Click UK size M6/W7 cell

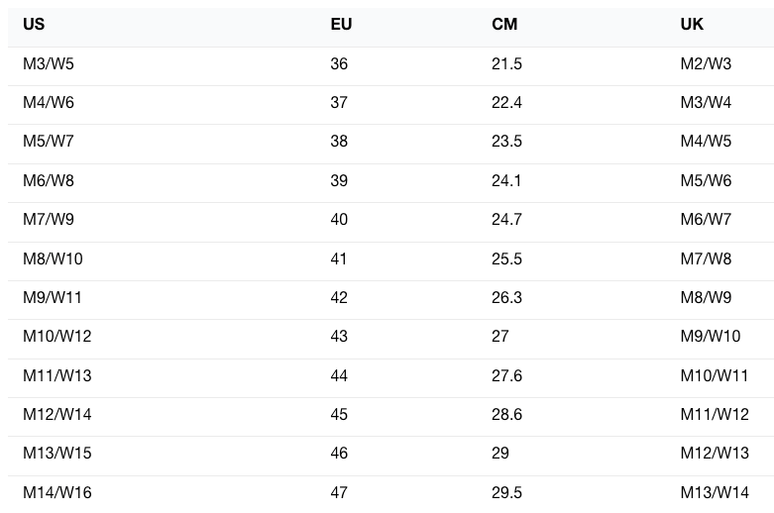click(706, 220)
